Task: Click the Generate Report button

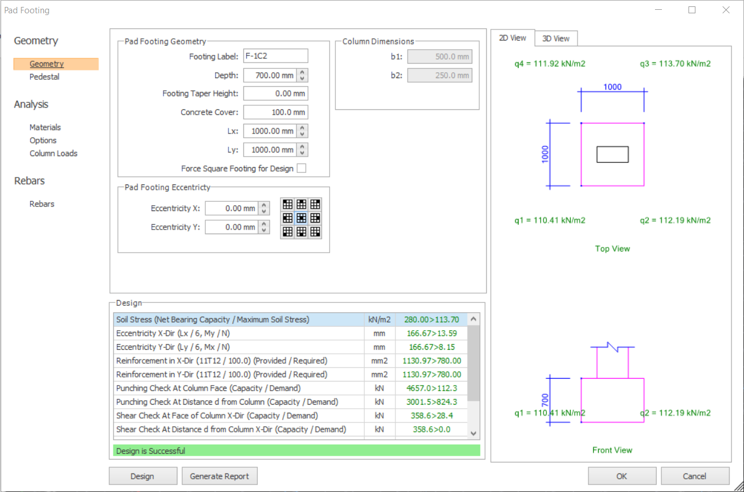Action: click(x=219, y=476)
